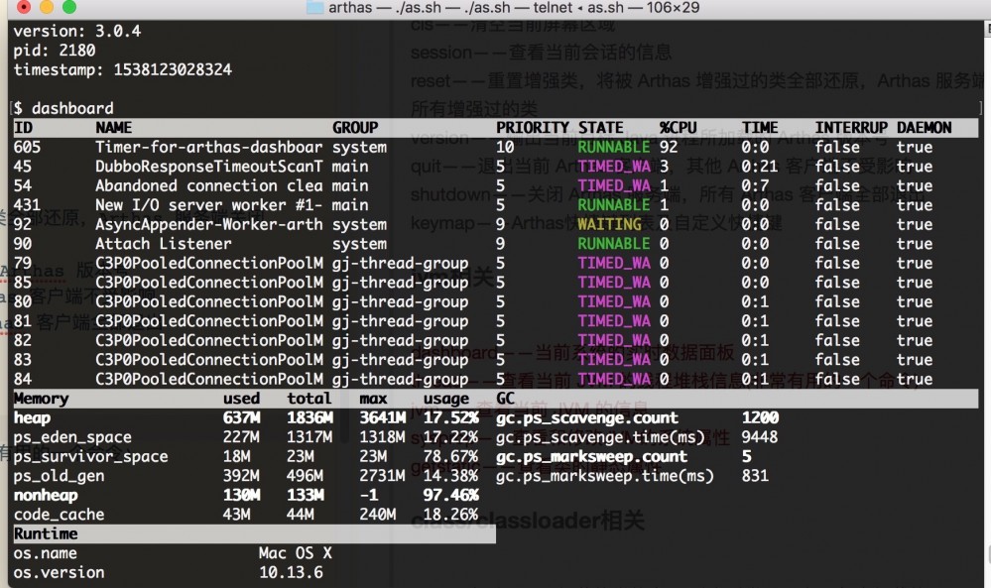Image resolution: width=991 pixels, height=588 pixels.
Task: Click the yellow WAITING state
Action: pos(609,225)
